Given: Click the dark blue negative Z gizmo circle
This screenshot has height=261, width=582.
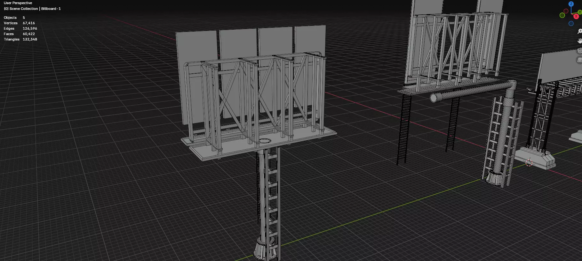Looking at the screenshot, I should click(x=571, y=24).
